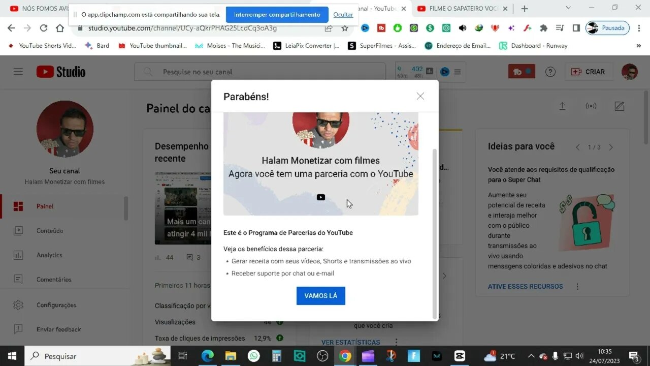The width and height of the screenshot is (650, 366).
Task: Click the VER ESTATÍSTICAS link
Action: 350,342
